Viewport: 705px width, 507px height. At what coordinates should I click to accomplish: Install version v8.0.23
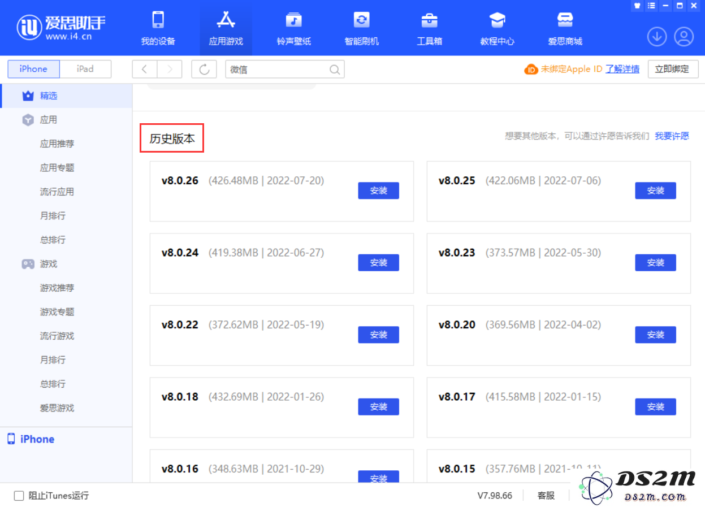[x=656, y=263]
